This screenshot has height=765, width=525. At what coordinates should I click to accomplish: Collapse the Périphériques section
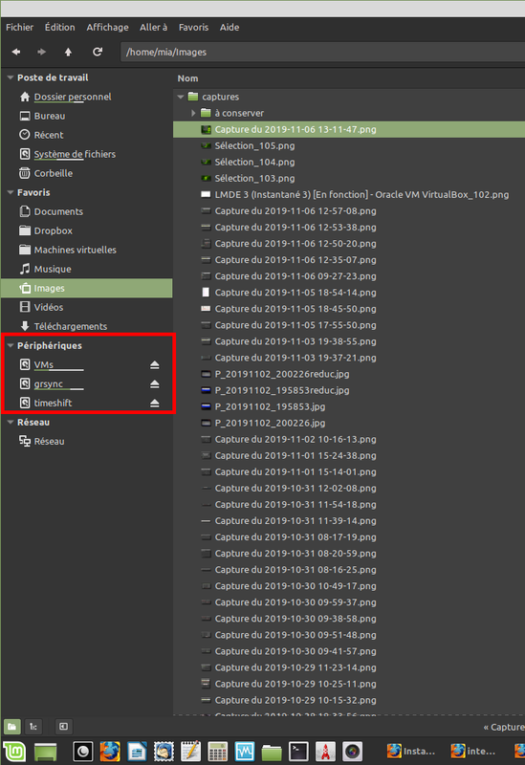coord(11,345)
